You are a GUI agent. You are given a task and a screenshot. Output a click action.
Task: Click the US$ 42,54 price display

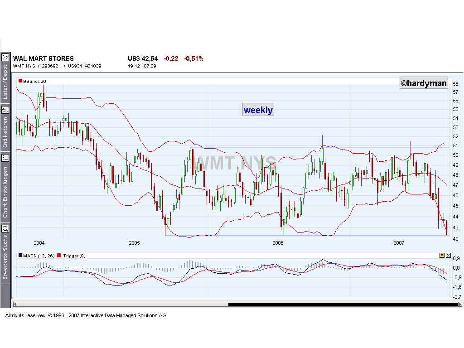(142, 58)
